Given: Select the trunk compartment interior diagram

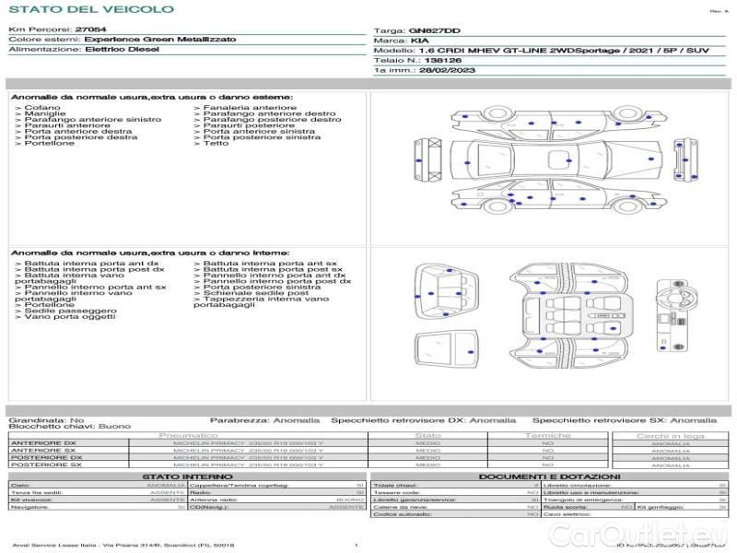Looking at the screenshot, I should pyautogui.click(x=446, y=286).
